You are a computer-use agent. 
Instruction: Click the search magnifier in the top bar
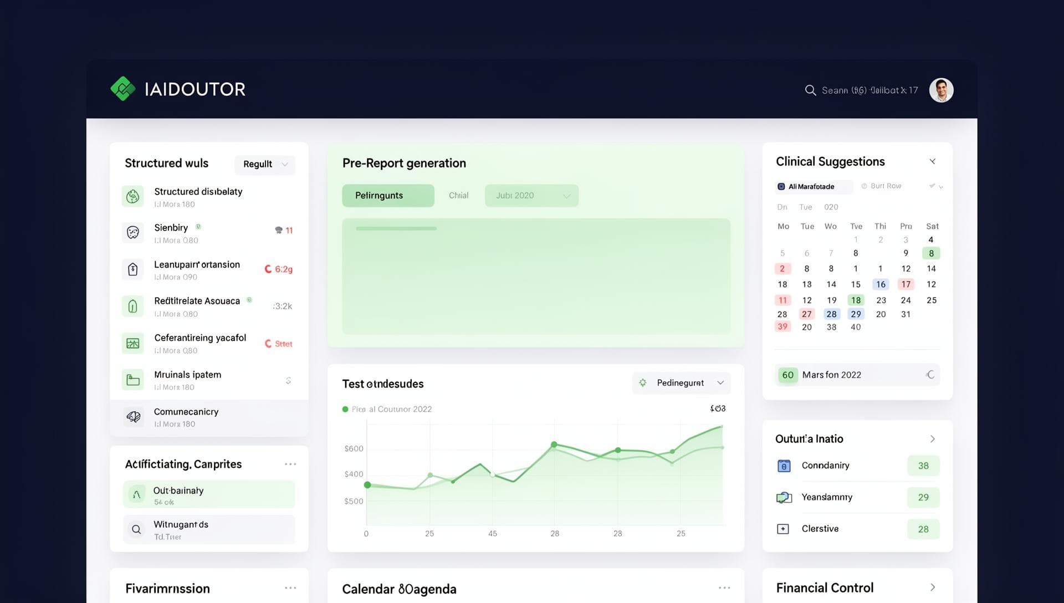point(810,90)
